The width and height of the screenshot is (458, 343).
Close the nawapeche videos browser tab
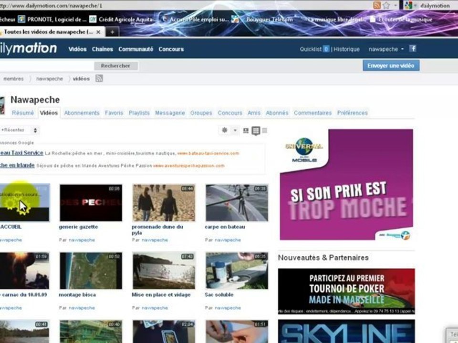[98, 32]
